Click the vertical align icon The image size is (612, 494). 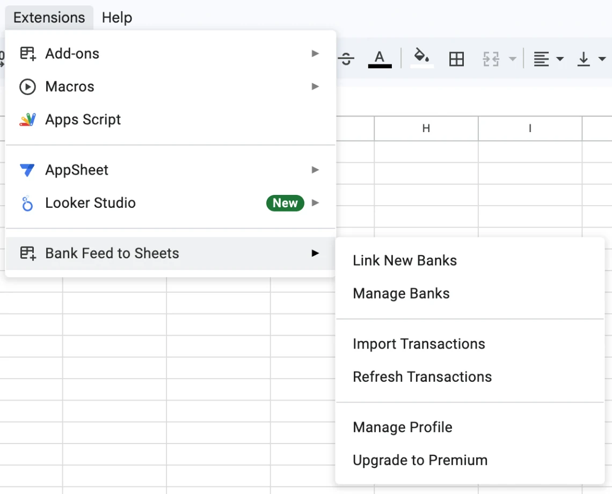tap(584, 59)
